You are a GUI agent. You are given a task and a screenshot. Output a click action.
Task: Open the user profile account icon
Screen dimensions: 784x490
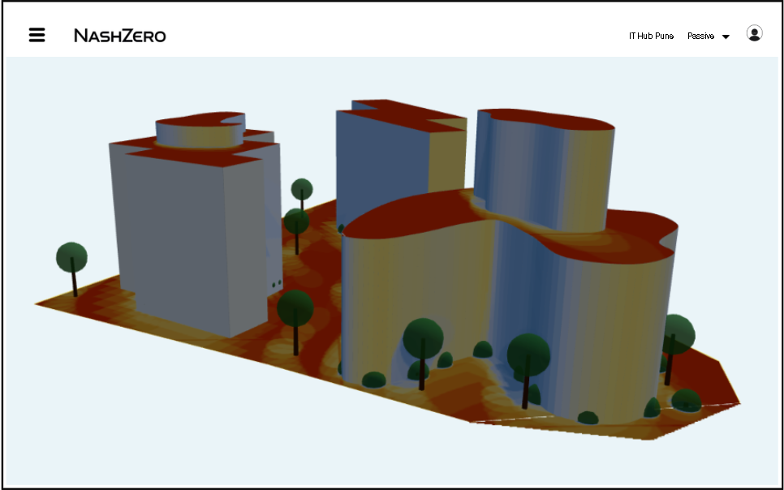754,33
